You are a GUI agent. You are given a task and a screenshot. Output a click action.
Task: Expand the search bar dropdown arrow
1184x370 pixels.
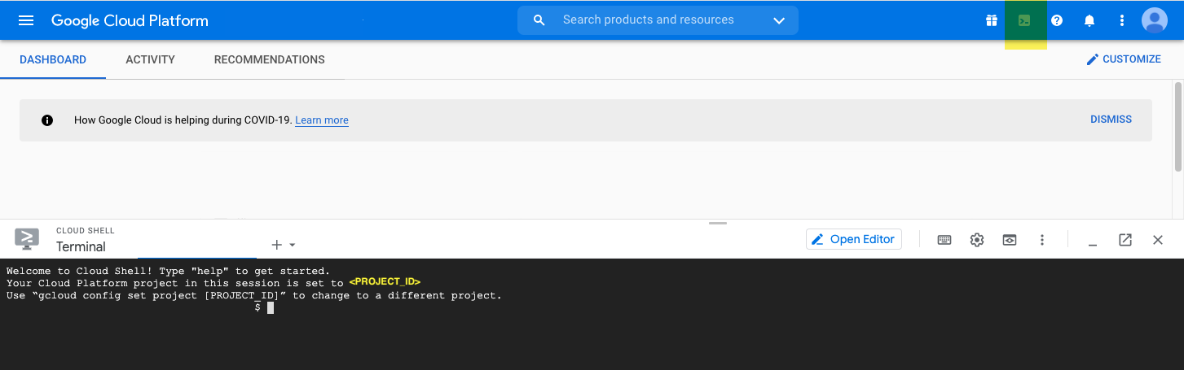(779, 20)
